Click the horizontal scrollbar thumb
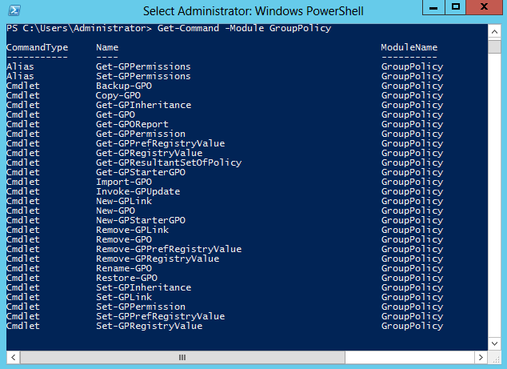Image resolution: width=507 pixels, height=369 pixels. pyautogui.click(x=182, y=357)
